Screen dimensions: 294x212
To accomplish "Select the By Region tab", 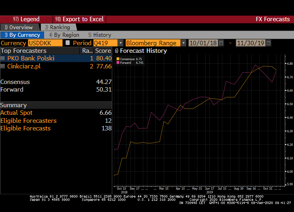I will (x=61, y=35).
